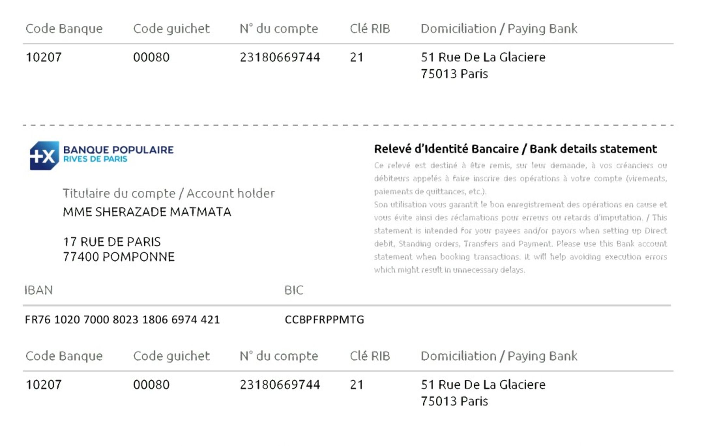Click the dashed separator line
704x446 pixels.
pyautogui.click(x=348, y=125)
